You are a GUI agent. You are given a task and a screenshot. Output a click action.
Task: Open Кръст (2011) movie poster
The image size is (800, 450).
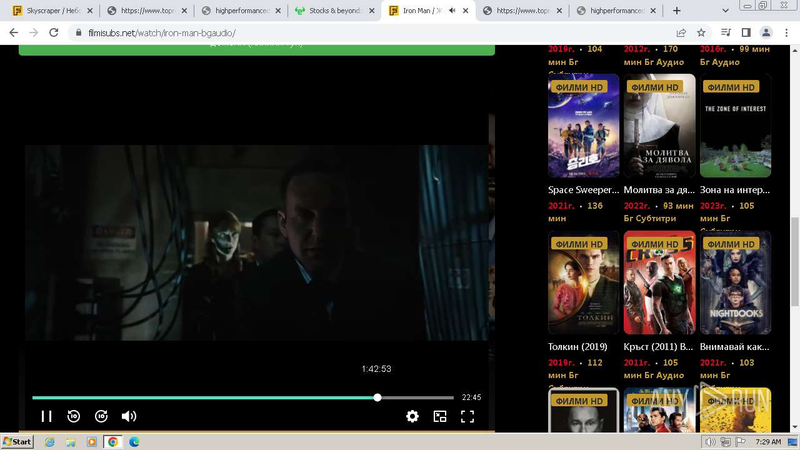point(659,282)
